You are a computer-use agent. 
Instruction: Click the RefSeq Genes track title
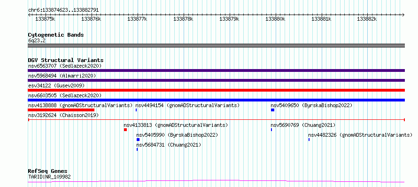tap(48, 171)
